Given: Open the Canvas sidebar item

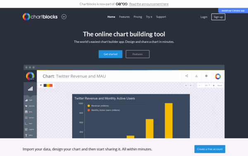Looking at the screenshot, I should pos(30,118).
